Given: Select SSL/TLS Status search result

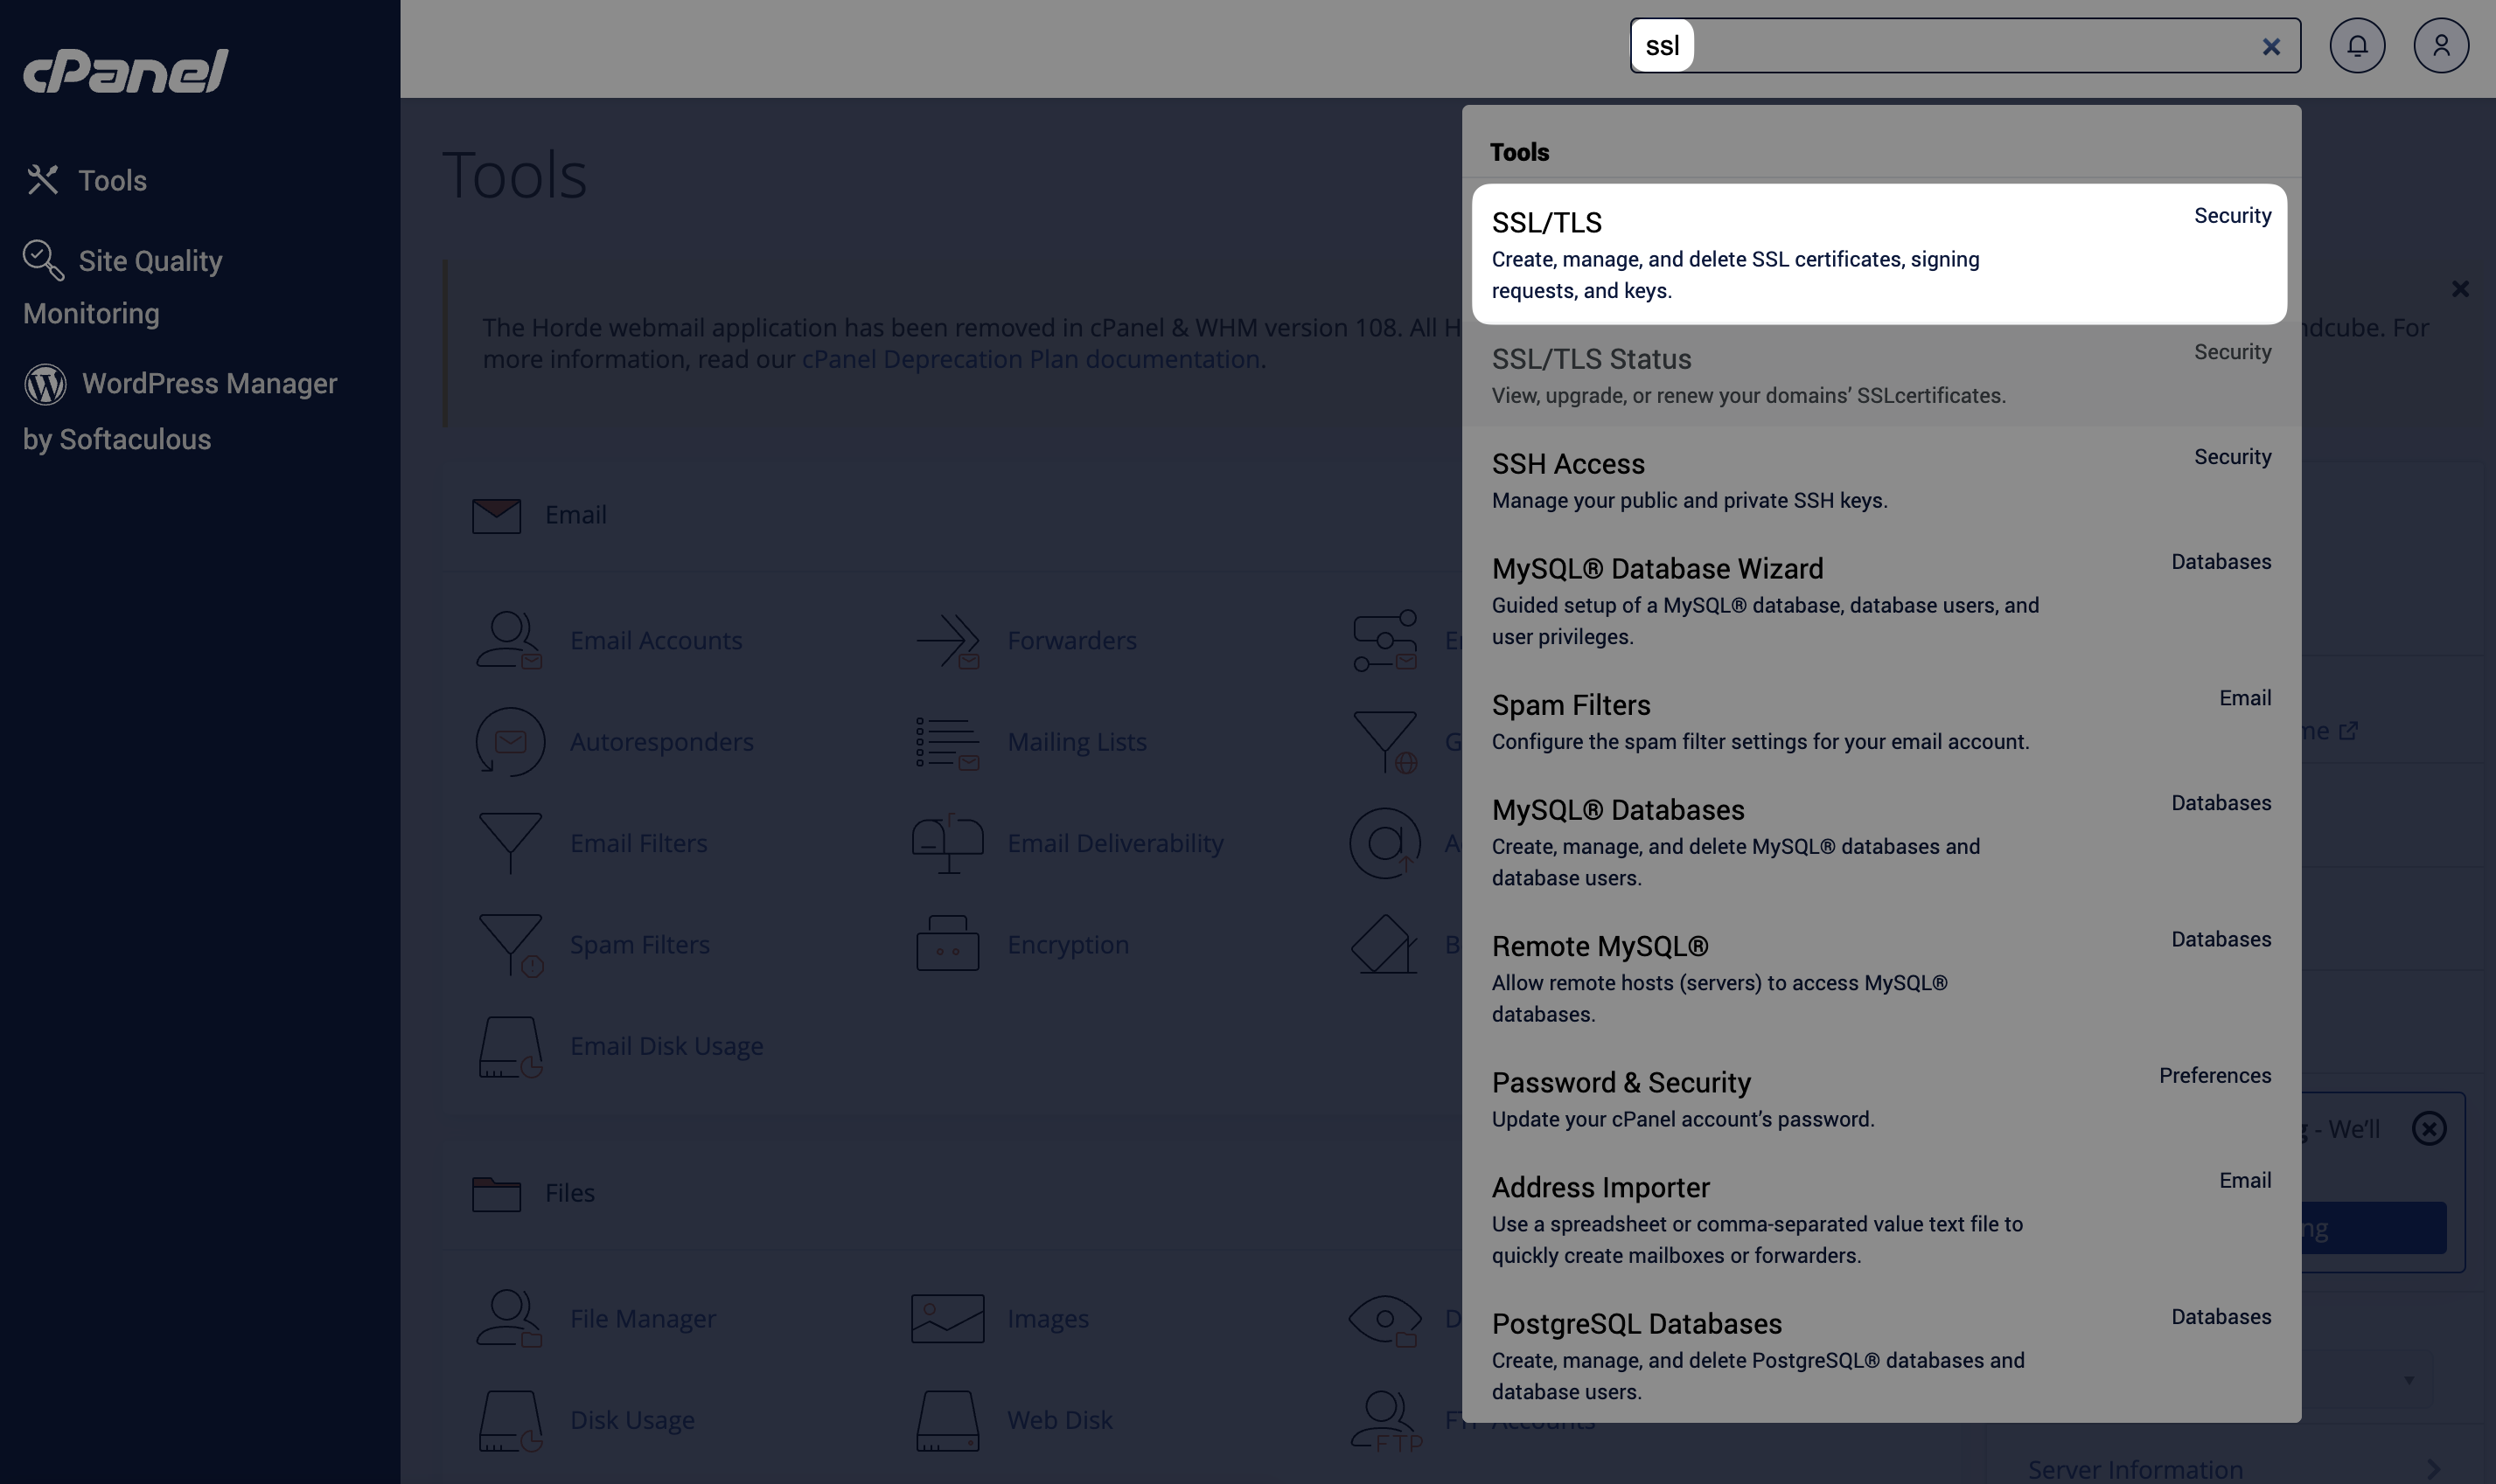Looking at the screenshot, I should click(1881, 376).
